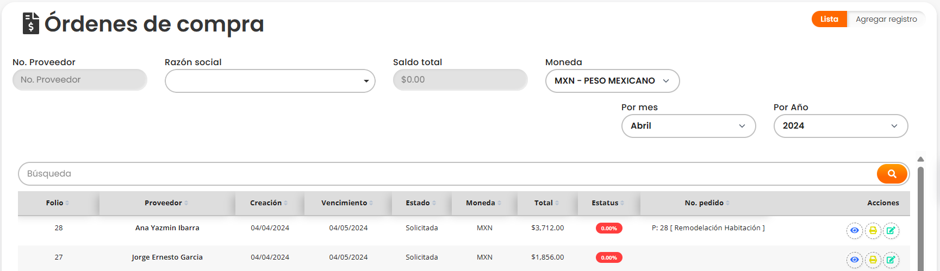Edit order 27 with pencil icon

891,260
